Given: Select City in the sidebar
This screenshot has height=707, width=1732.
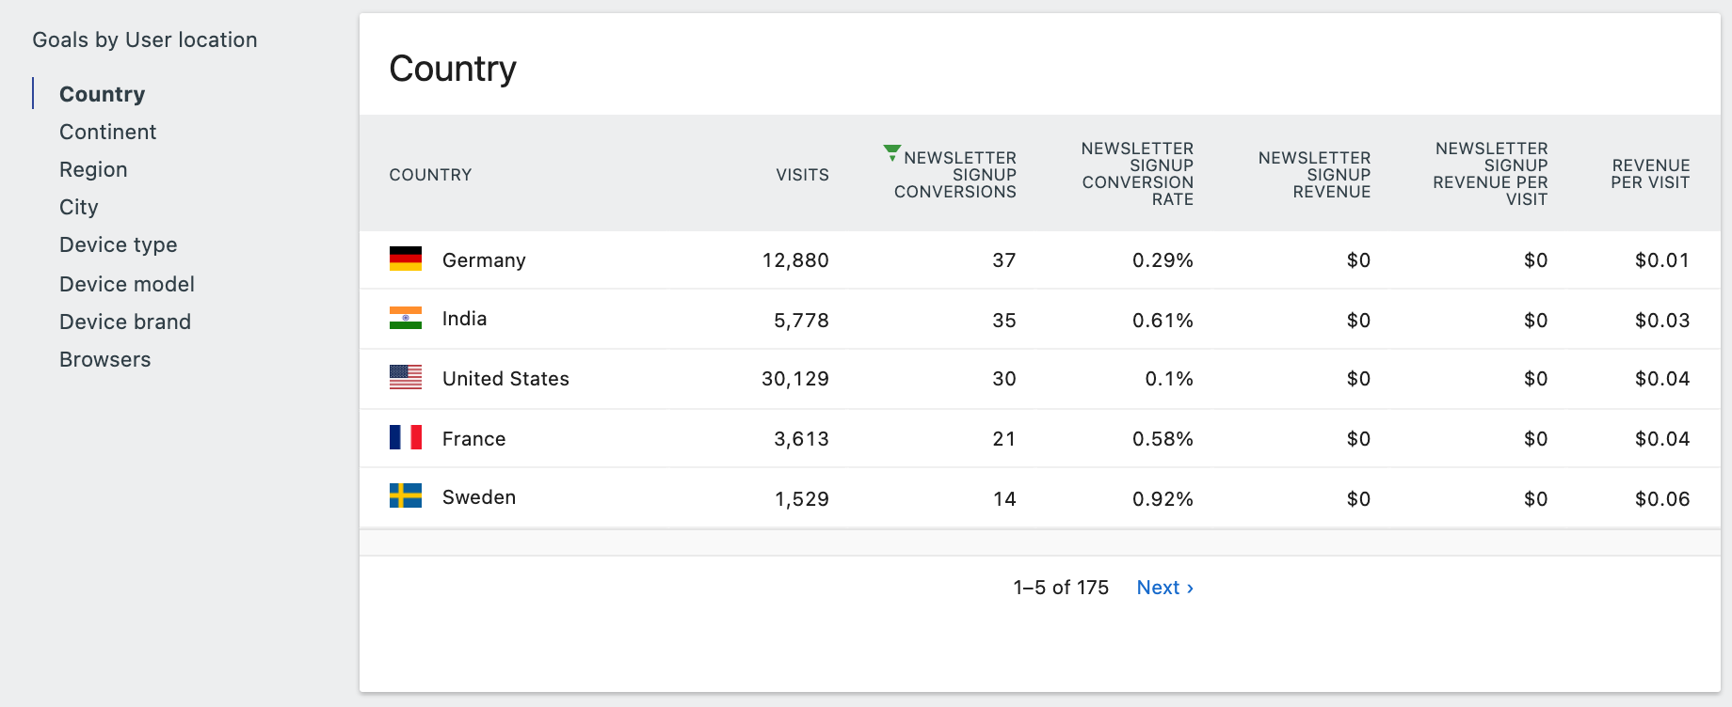Looking at the screenshot, I should pyautogui.click(x=78, y=207).
